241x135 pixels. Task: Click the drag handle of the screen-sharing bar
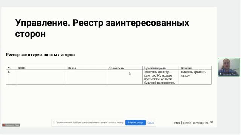coord(53,123)
